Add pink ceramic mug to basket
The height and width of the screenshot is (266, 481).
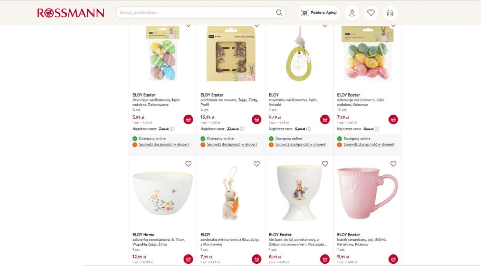(x=393, y=259)
